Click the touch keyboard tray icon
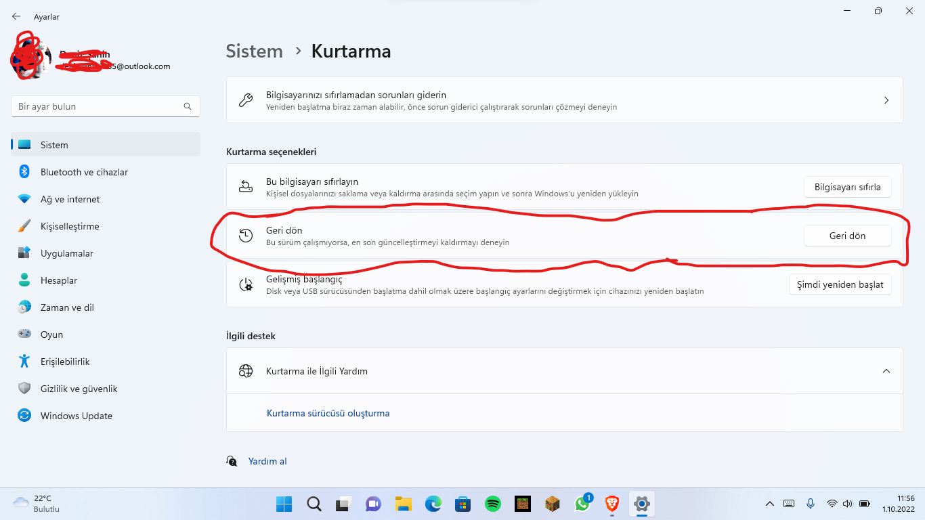The image size is (925, 520). [789, 504]
